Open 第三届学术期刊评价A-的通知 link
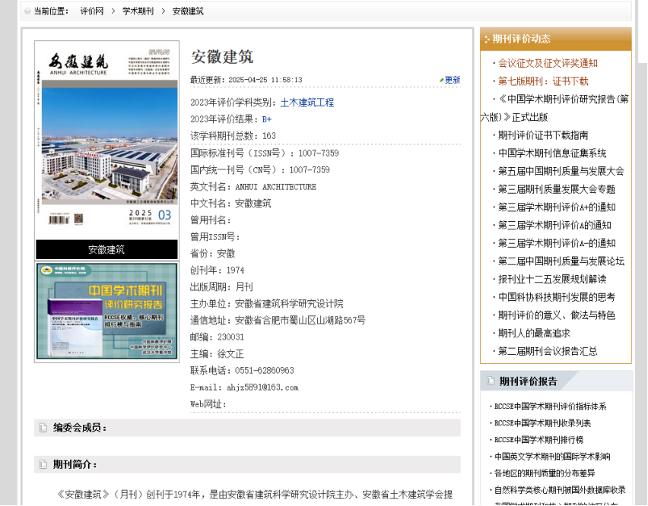The image size is (648, 506). (x=557, y=244)
